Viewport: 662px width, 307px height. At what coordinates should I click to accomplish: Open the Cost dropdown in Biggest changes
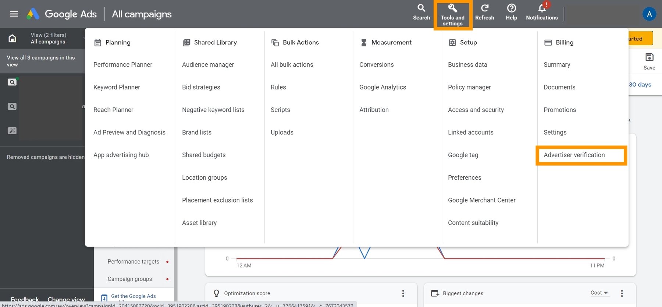pyautogui.click(x=599, y=293)
